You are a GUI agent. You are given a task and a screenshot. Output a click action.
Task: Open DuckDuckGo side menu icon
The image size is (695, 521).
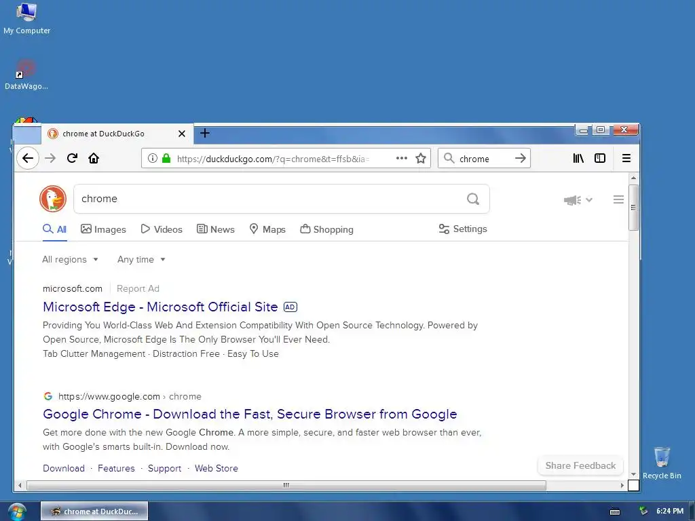(618, 199)
